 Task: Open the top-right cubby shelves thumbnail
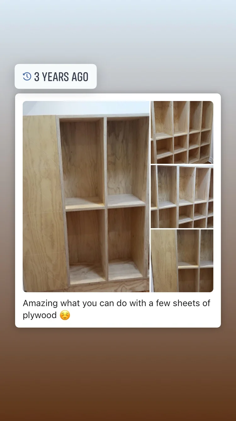(182, 132)
